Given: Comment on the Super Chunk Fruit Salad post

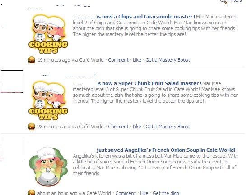Looking at the screenshot, I should 118,127.
